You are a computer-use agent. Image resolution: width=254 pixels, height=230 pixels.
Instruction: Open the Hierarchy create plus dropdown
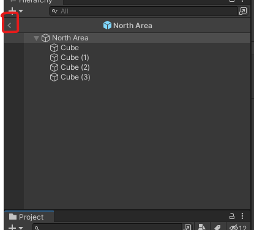tap(15, 10)
